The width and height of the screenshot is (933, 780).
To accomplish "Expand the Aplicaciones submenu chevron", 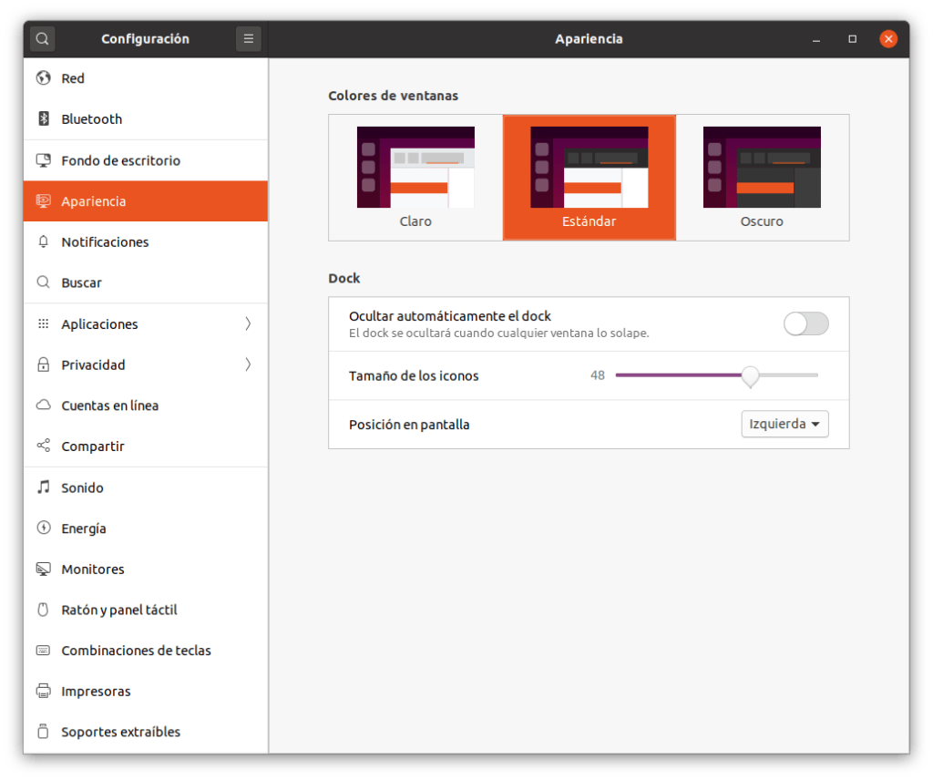I will click(248, 324).
